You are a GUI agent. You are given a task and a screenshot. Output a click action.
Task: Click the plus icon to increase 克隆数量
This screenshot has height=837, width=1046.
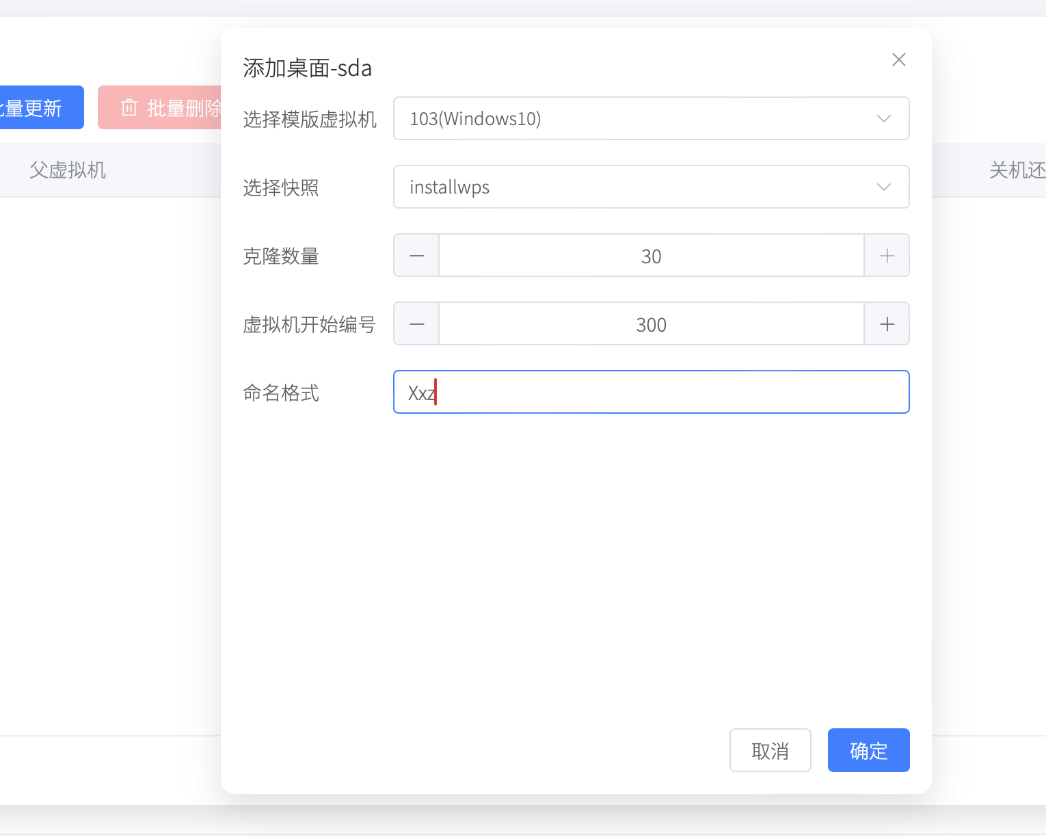887,255
